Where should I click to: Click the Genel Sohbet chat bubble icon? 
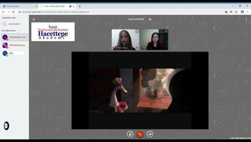[5, 24]
